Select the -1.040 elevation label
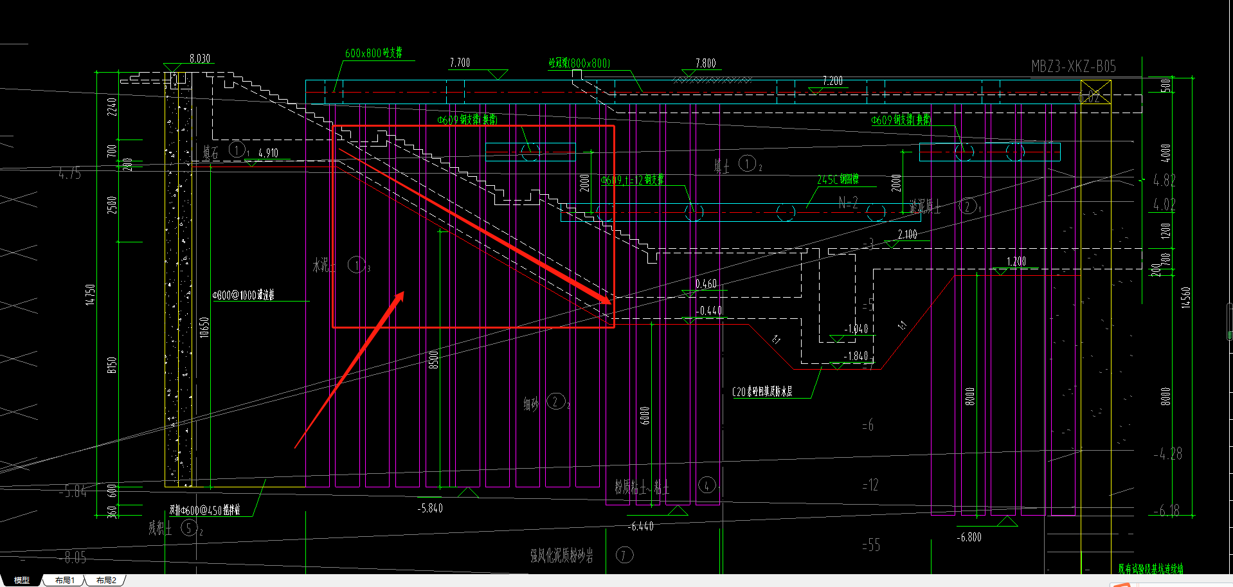The width and height of the screenshot is (1233, 587). [856, 329]
